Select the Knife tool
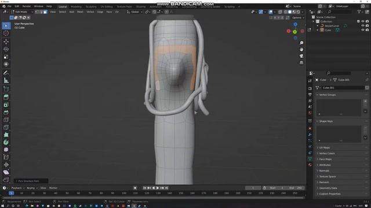 [x=6, y=127]
